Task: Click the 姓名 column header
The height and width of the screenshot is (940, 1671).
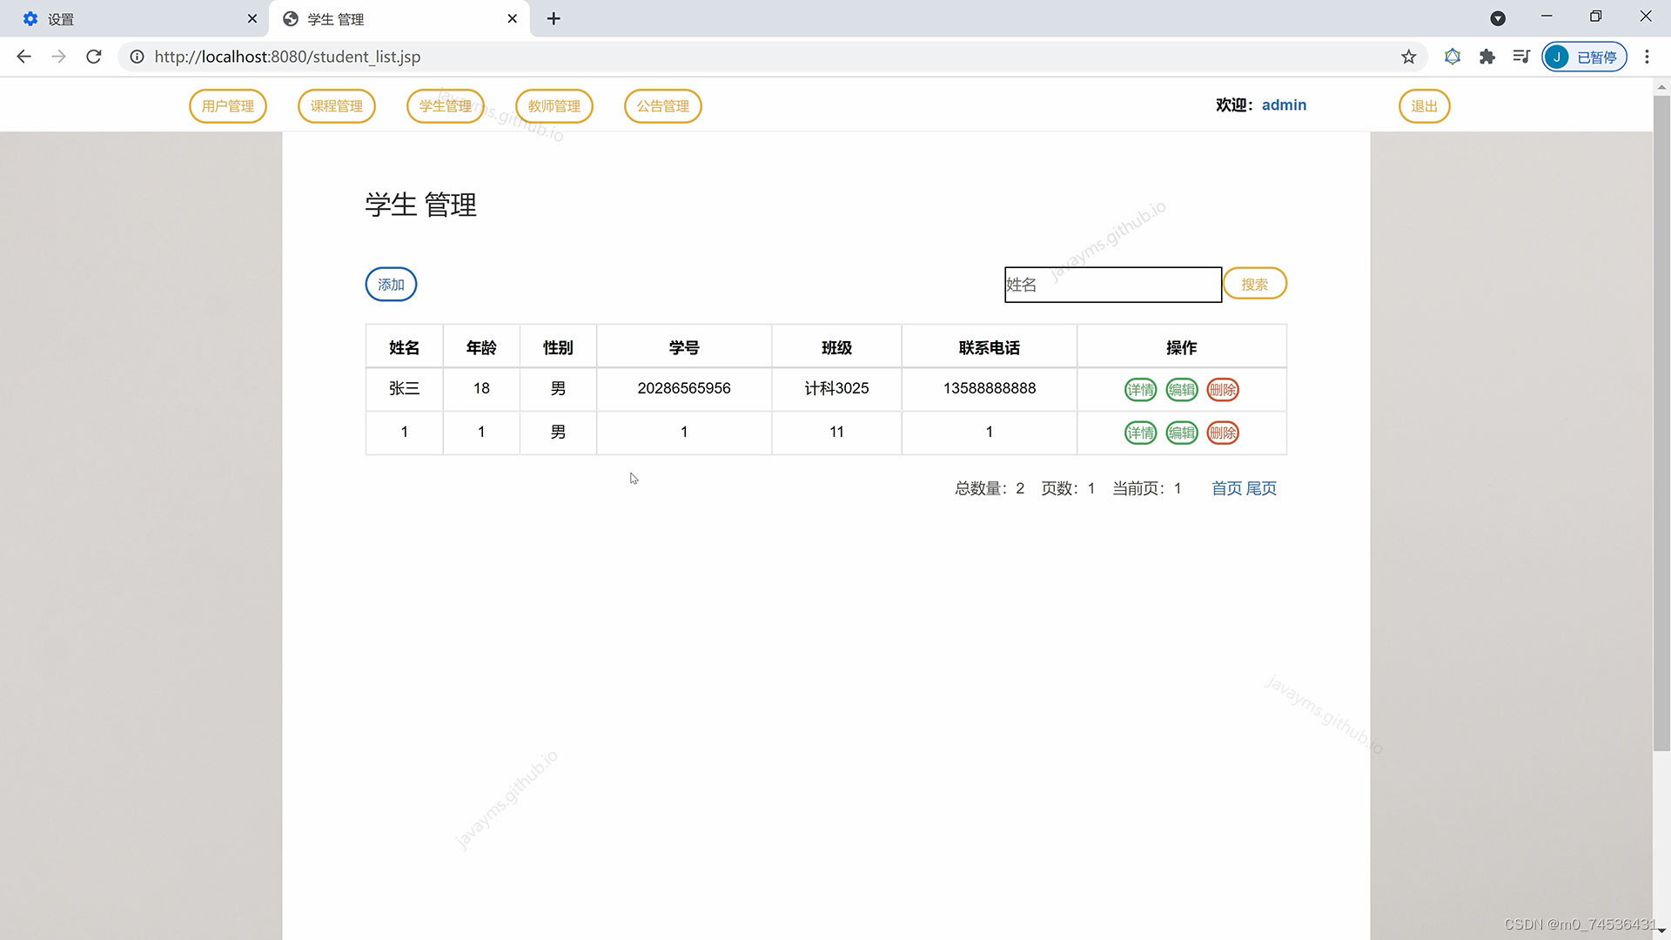Action: point(404,347)
